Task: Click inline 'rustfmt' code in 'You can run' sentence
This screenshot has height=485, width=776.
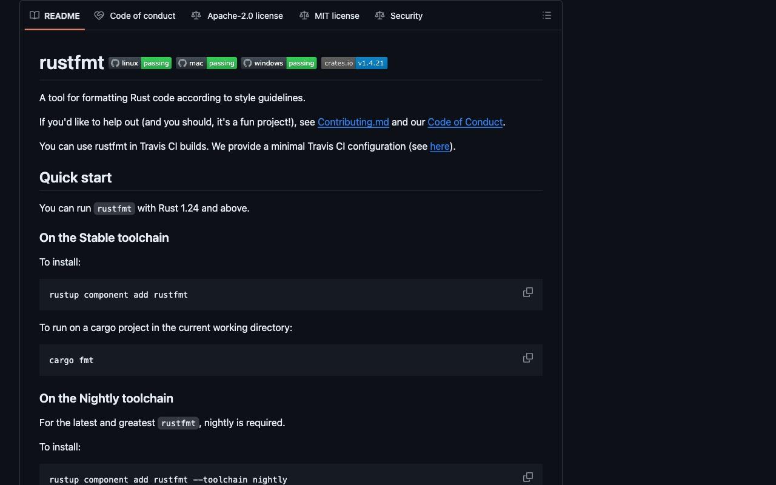Action: coord(115,209)
